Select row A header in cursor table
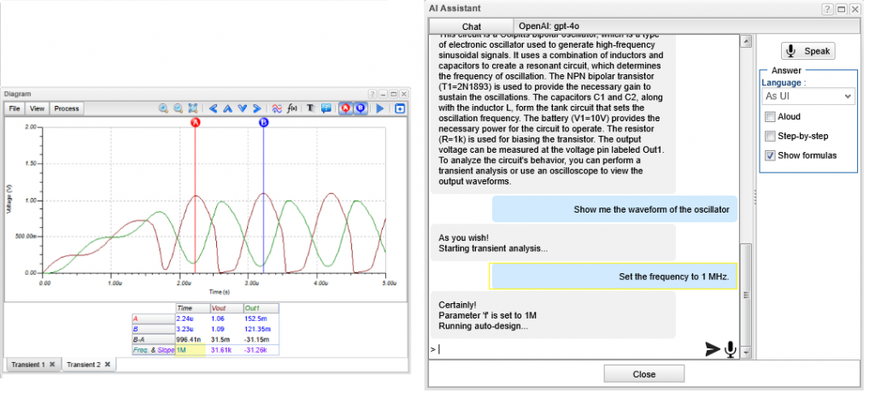This screenshot has width=875, height=409. point(152,318)
